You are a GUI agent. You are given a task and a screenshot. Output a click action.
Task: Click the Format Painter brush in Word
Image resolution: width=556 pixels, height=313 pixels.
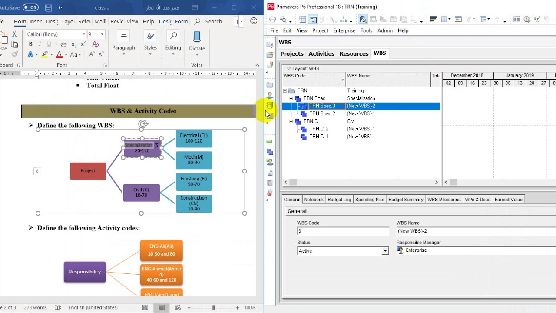14,54
